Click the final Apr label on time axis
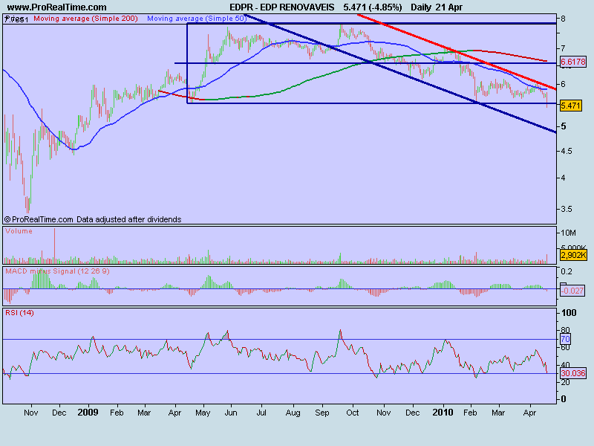This screenshot has width=594, height=446. click(529, 413)
